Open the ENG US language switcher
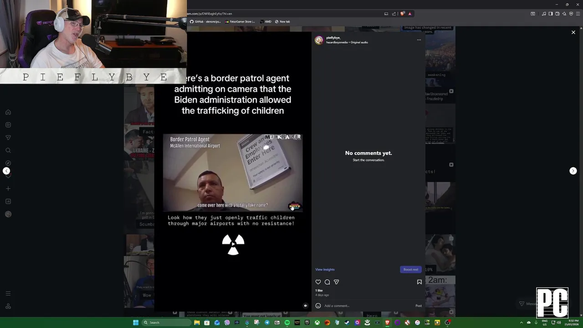Image resolution: width=583 pixels, height=328 pixels. [545, 323]
